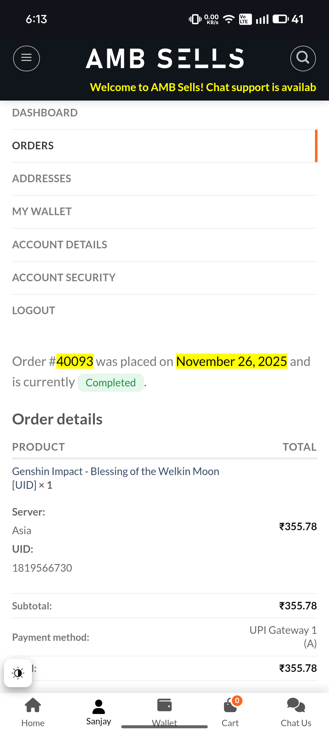Tap the Completed status badge
The image size is (329, 735).
111,383
